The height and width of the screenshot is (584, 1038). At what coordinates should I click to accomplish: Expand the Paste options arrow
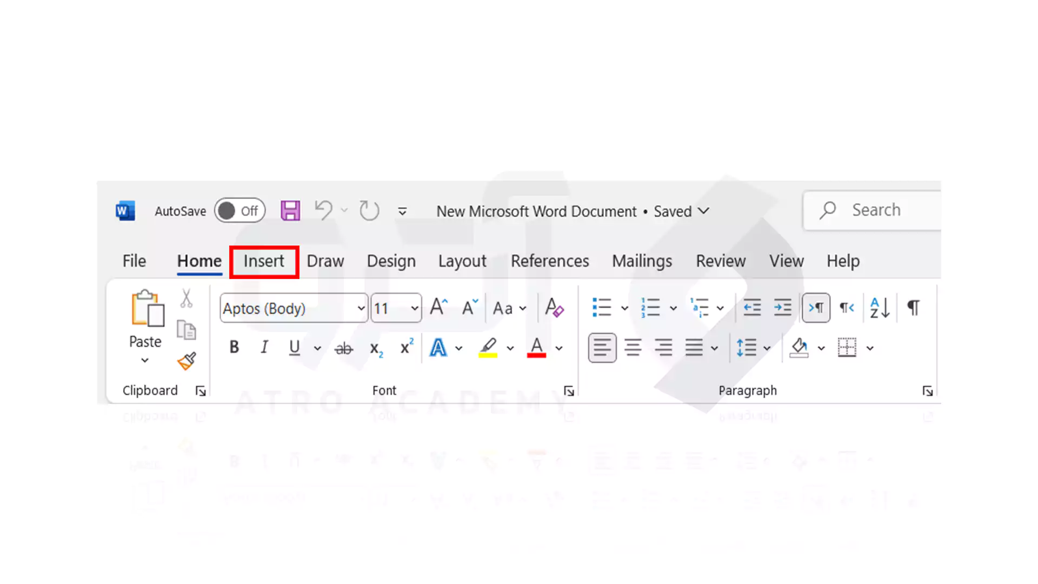(145, 360)
